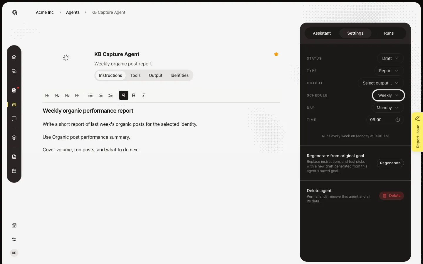Click 'Runs every week on Monday' text
The height and width of the screenshot is (264, 423).
coord(355,136)
